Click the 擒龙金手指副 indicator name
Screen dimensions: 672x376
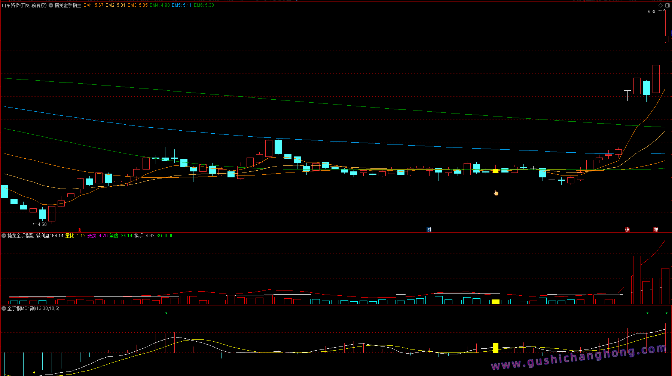[21, 236]
